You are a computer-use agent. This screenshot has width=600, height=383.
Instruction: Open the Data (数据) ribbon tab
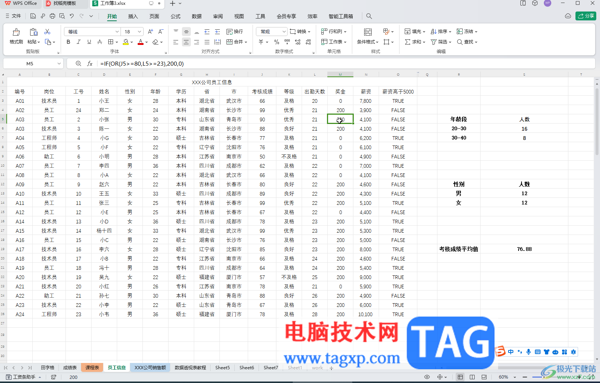coord(197,16)
